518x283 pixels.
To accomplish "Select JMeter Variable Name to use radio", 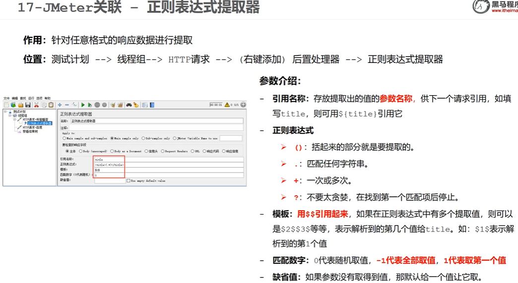I will coord(175,138).
